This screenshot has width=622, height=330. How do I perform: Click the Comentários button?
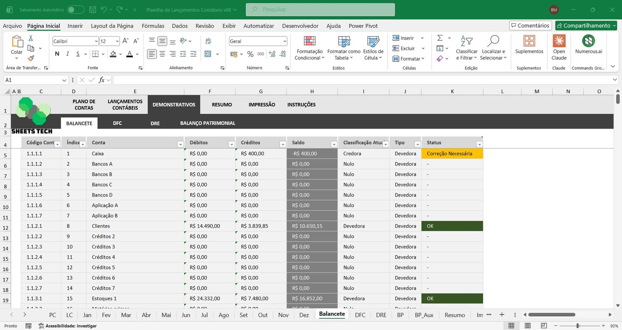click(530, 26)
